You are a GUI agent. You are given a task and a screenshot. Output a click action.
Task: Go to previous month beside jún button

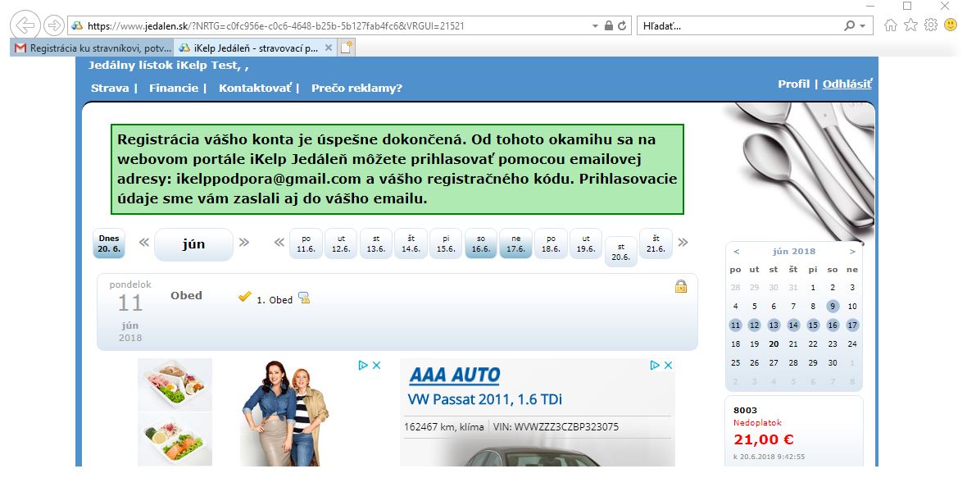coord(144,243)
